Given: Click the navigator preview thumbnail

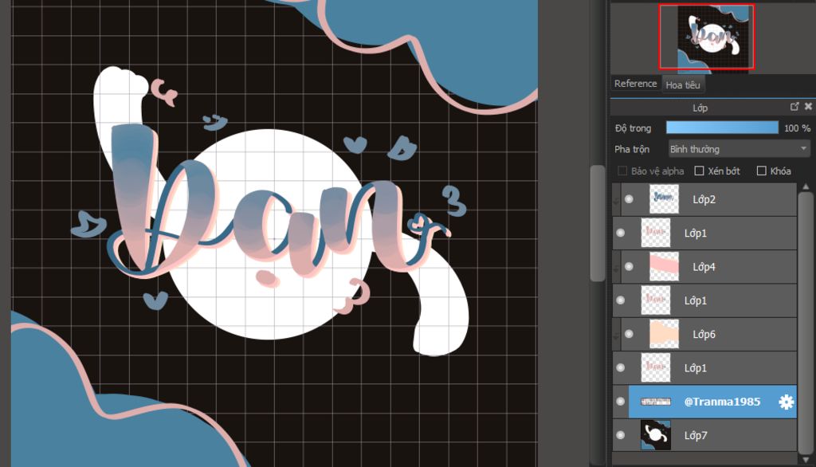Looking at the screenshot, I should click(707, 37).
